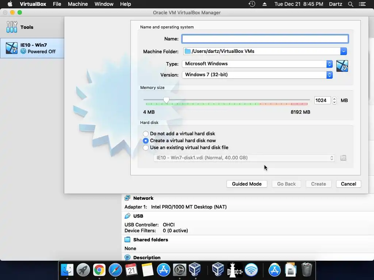Select the IE10 - Win7 VM icon

pos(12,48)
